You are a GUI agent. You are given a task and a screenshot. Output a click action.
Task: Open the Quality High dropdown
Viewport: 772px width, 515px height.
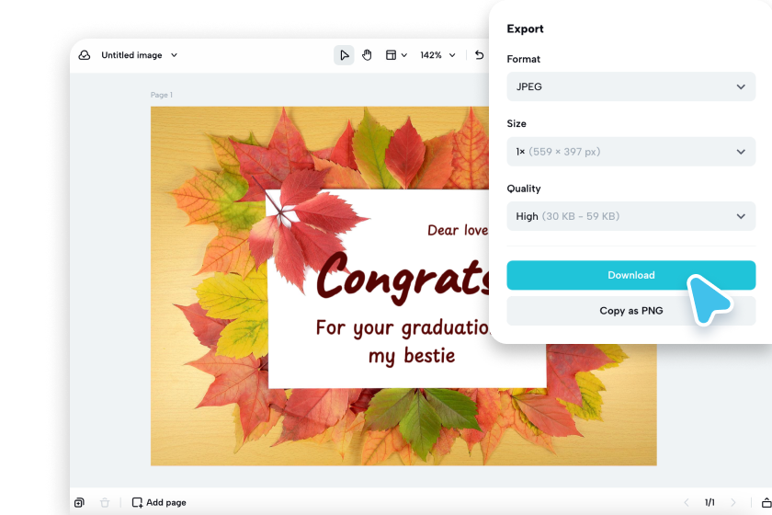click(x=630, y=216)
